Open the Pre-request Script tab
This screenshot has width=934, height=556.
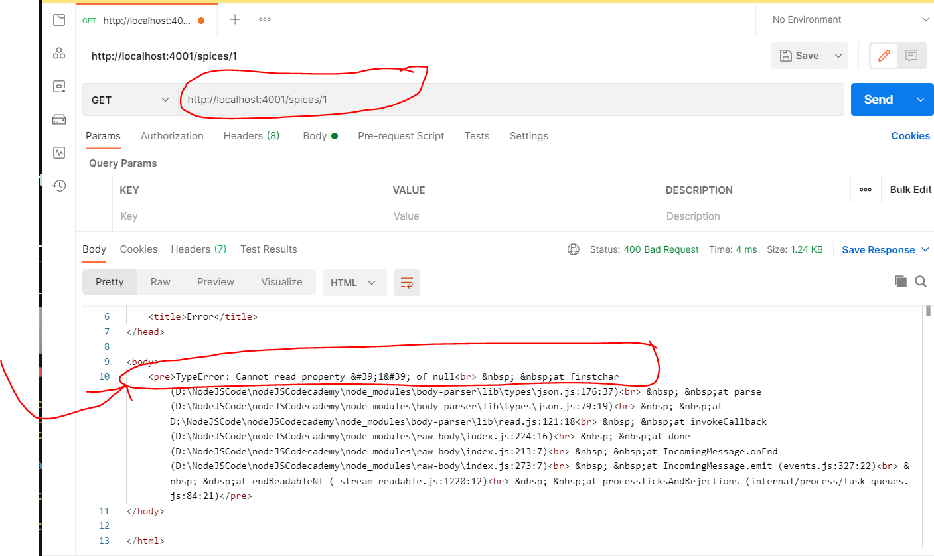(x=401, y=136)
